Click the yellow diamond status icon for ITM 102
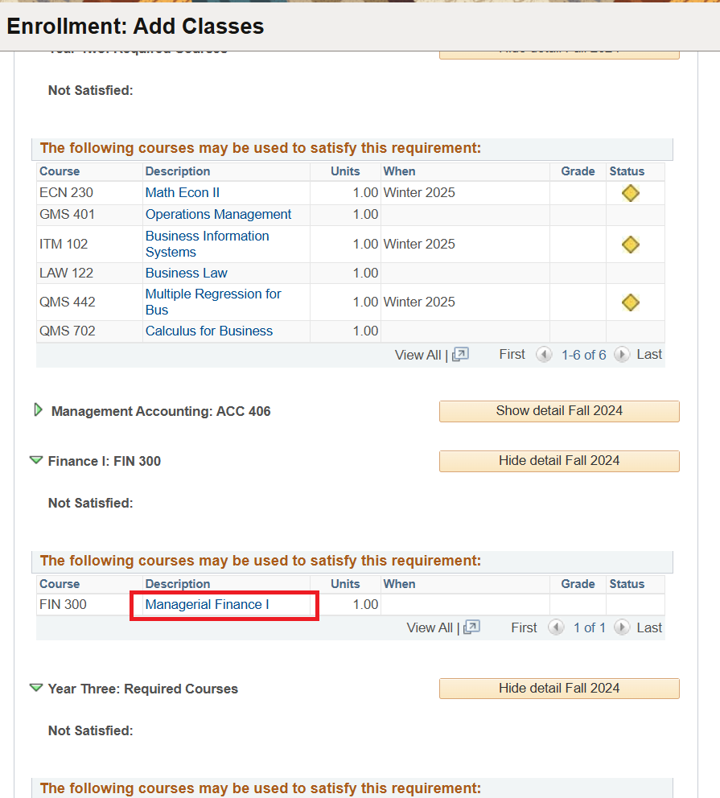This screenshot has width=720, height=798. click(x=631, y=245)
